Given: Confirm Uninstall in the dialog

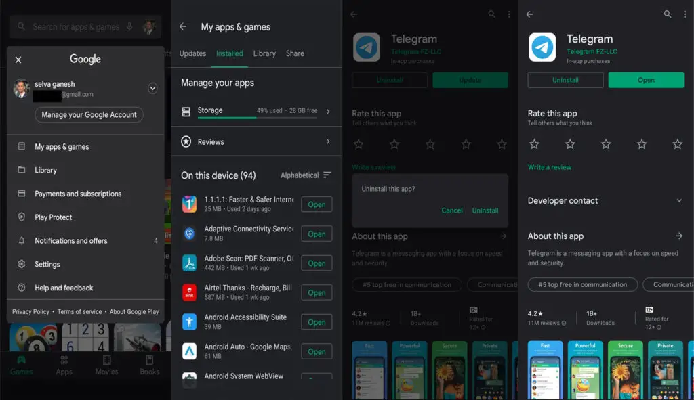Looking at the screenshot, I should pyautogui.click(x=485, y=210).
